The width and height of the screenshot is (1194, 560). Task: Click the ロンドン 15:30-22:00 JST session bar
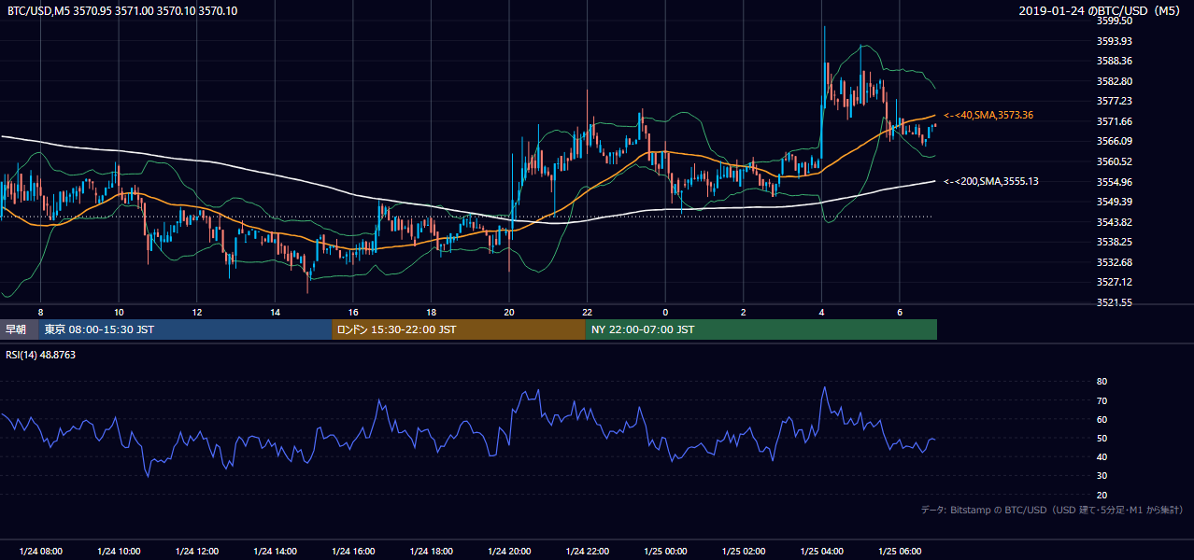[458, 329]
